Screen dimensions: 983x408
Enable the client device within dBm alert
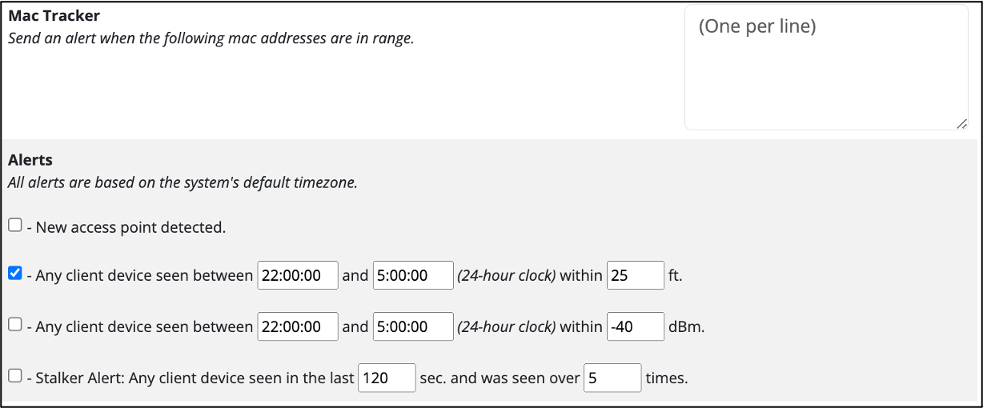(x=15, y=325)
